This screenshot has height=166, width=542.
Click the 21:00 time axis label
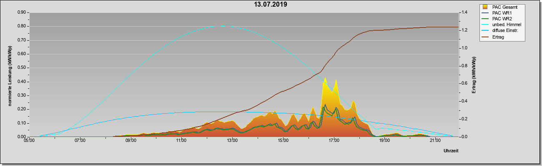point(435,141)
